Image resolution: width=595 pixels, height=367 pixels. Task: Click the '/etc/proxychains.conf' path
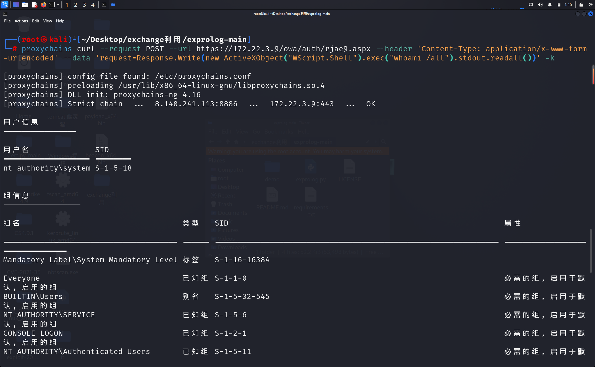[x=203, y=76]
